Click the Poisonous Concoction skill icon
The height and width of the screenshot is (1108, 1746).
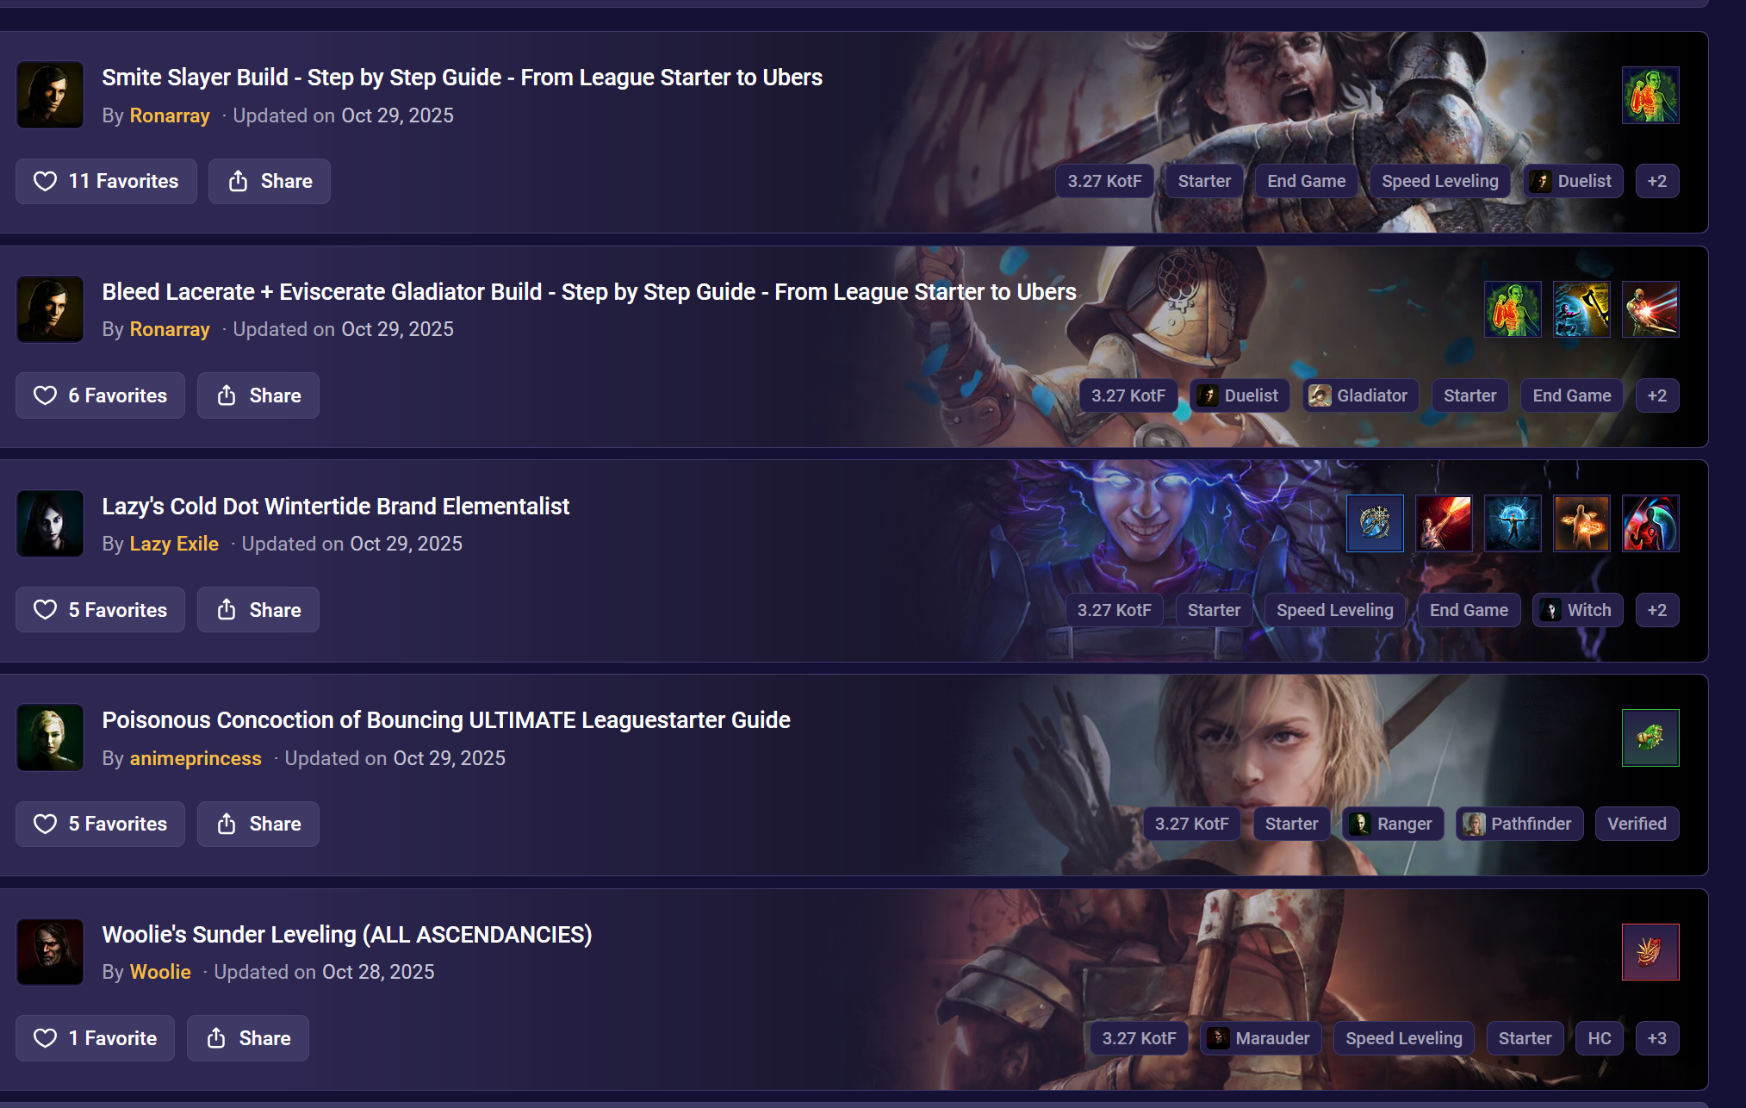(1650, 738)
